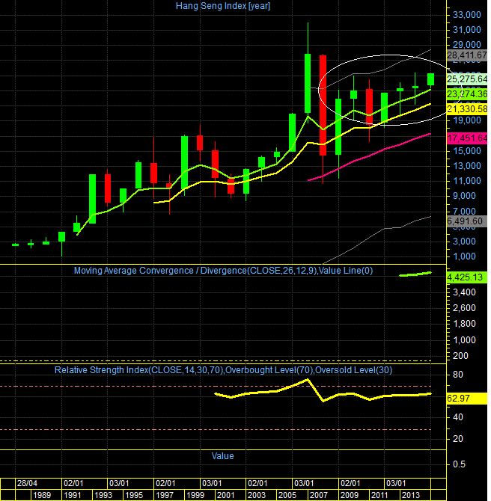Click the gray 28,411.67 price tag
The width and height of the screenshot is (491, 501).
pyautogui.click(x=467, y=55)
